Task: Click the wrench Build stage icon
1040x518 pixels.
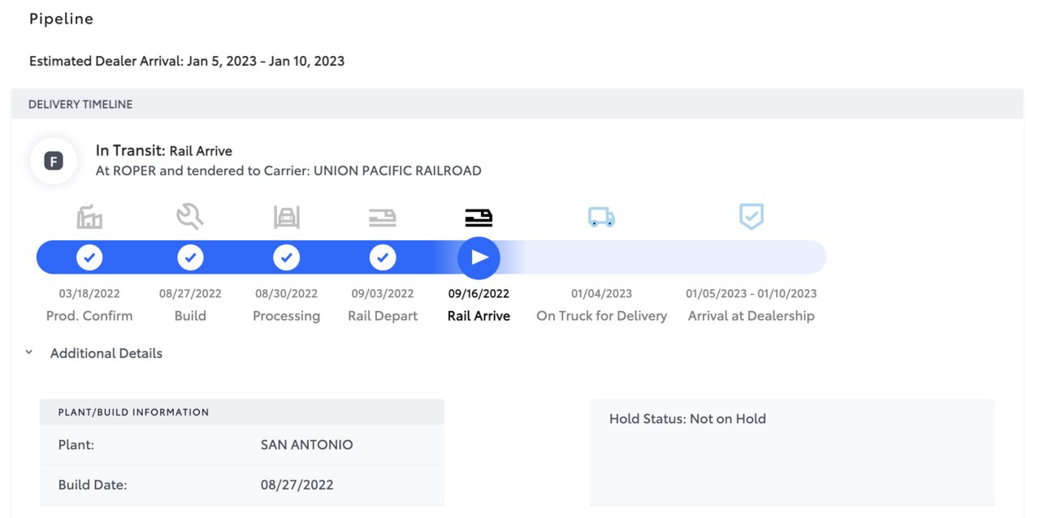Action: pos(190,217)
